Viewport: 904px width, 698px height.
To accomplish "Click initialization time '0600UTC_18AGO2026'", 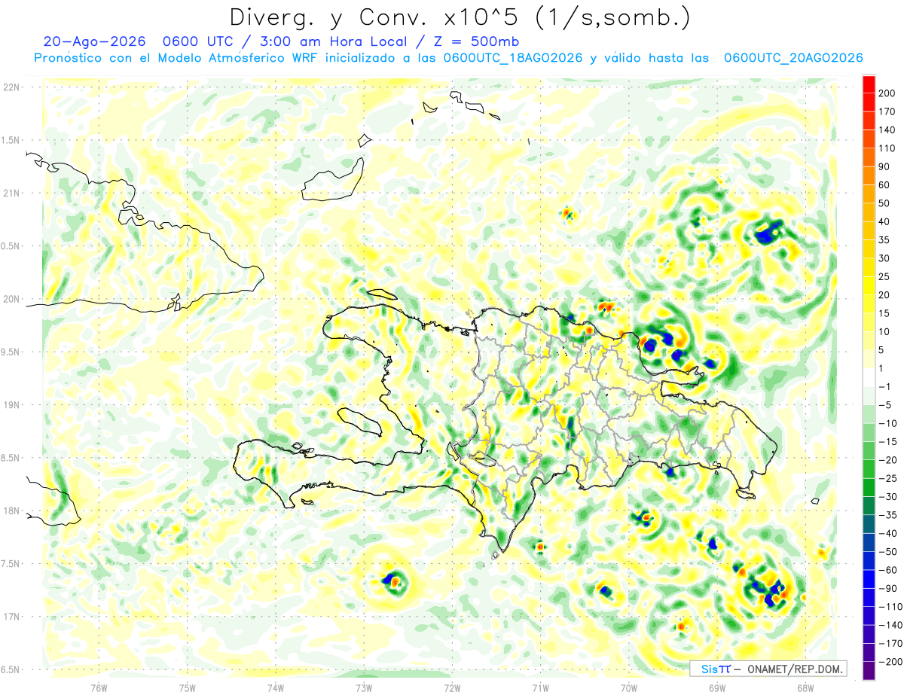I will click(513, 58).
